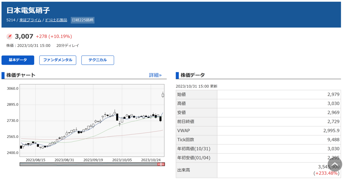Click the 年初来高値(10/31) label
This screenshot has height=179, width=343.
click(194, 149)
